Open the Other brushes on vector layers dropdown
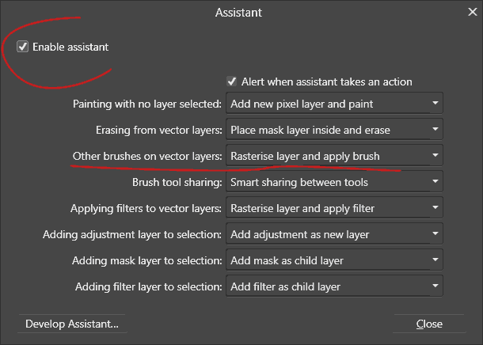 coord(334,156)
